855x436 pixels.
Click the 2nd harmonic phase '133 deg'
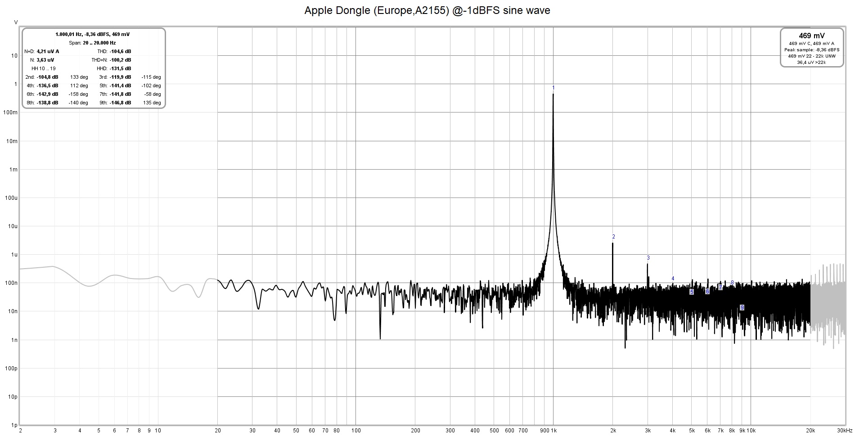click(79, 77)
